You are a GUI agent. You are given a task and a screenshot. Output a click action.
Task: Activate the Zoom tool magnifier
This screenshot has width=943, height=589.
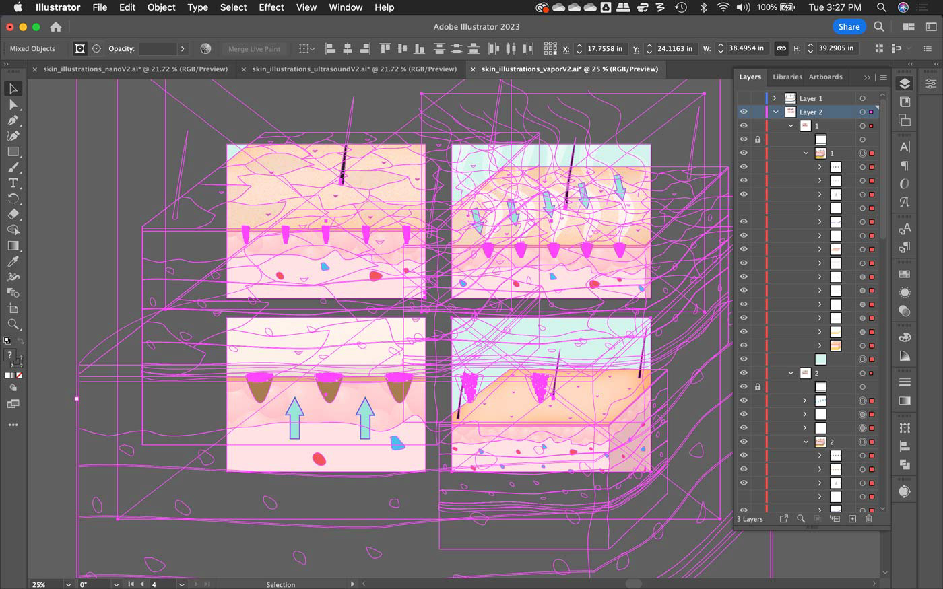click(13, 324)
